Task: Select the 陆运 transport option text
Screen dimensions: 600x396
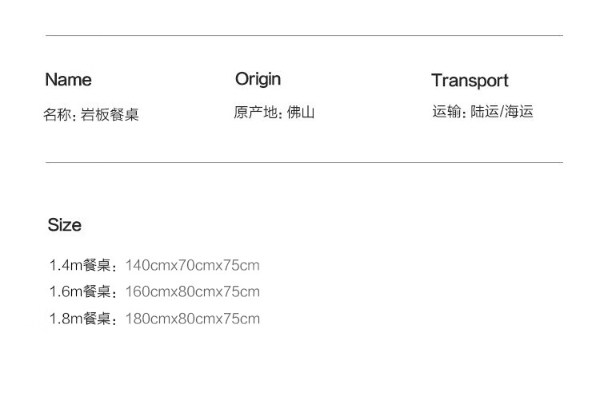Action: tap(484, 112)
